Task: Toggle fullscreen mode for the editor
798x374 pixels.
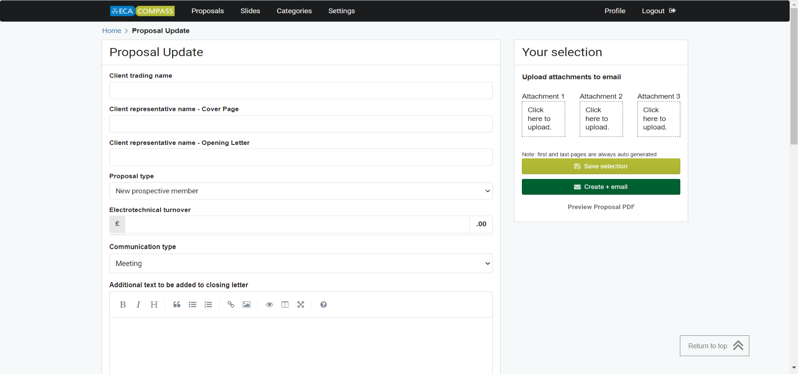Action: pyautogui.click(x=301, y=304)
